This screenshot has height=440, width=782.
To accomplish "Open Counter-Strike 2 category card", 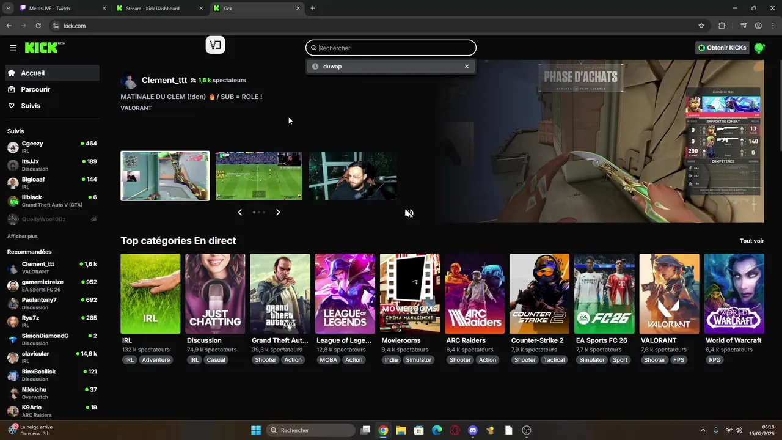I will pos(539,294).
